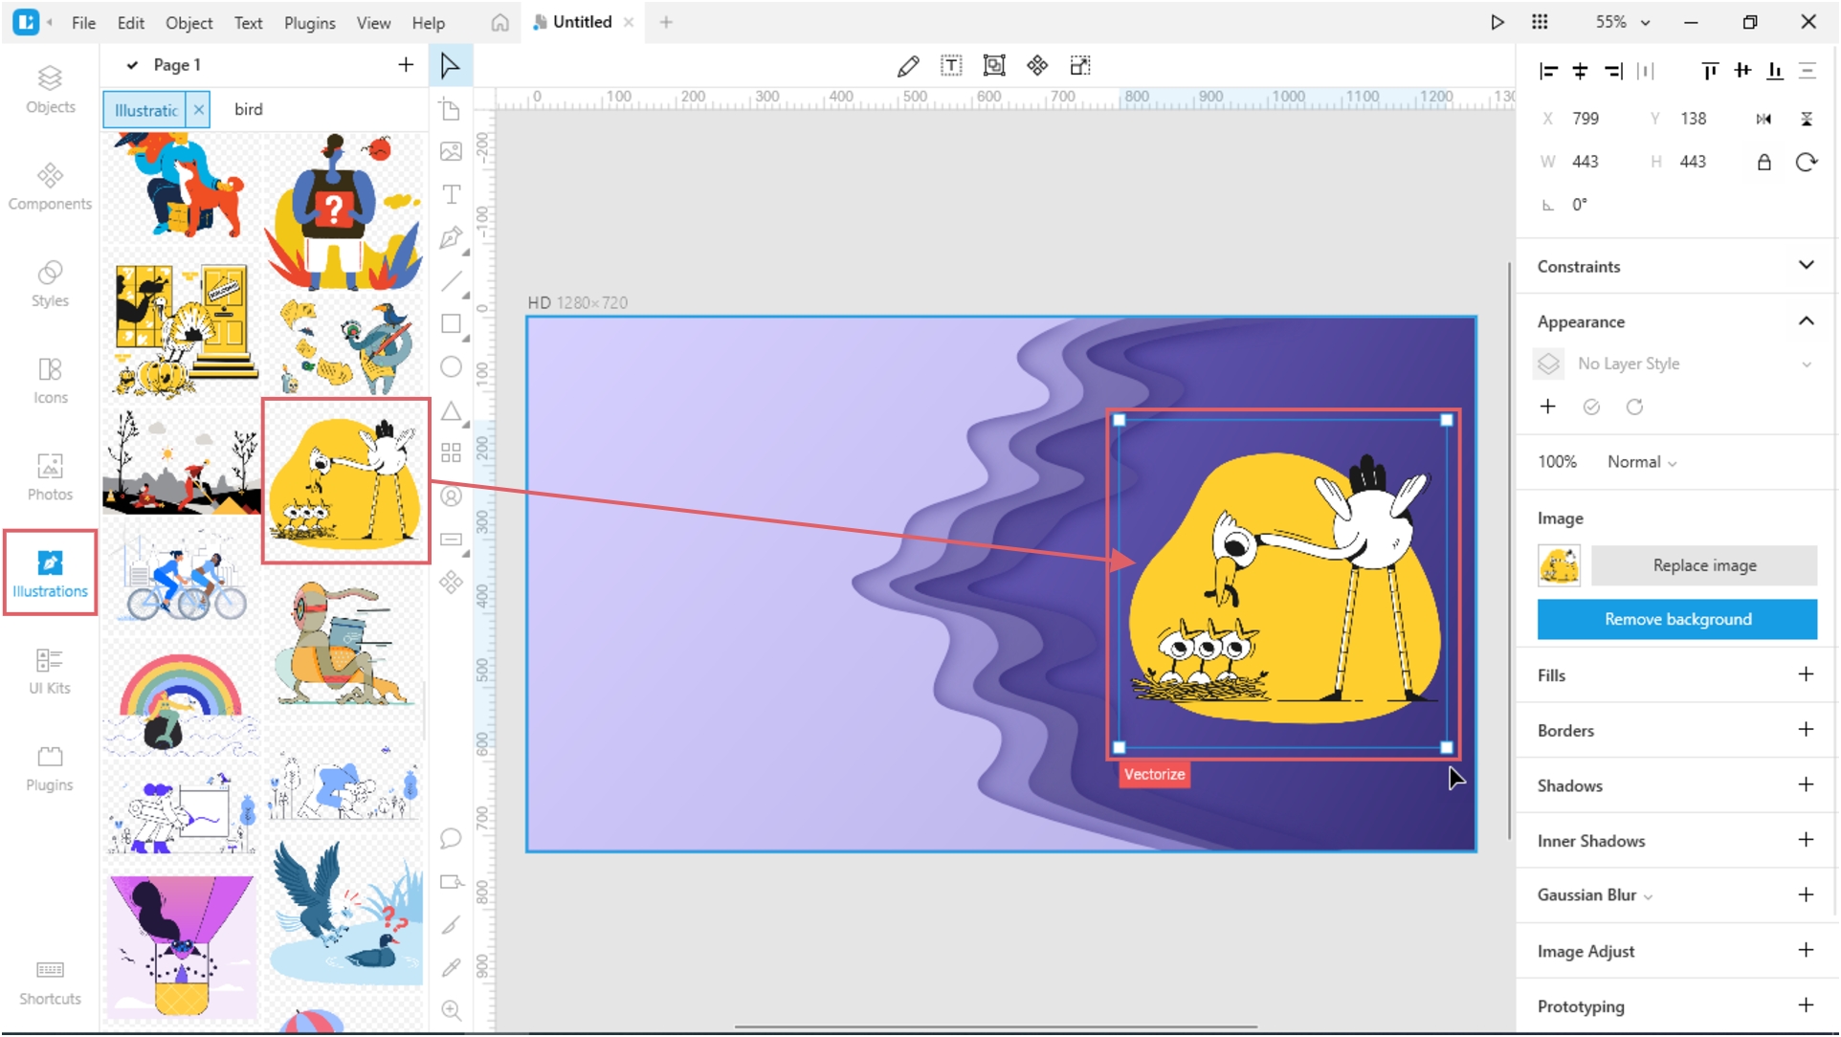Select the Pen tool
The image size is (1841, 1037).
(451, 238)
